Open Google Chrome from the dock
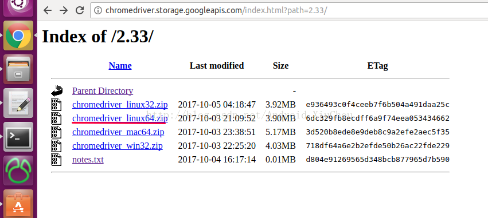 (x=18, y=35)
